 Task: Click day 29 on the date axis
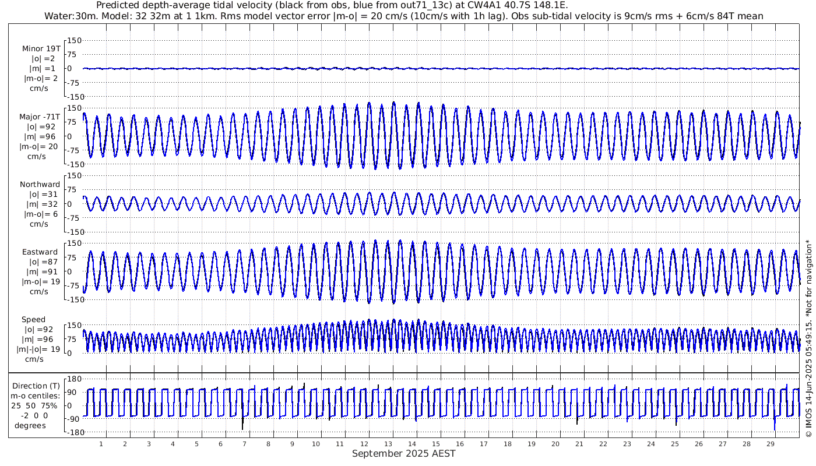point(770,444)
